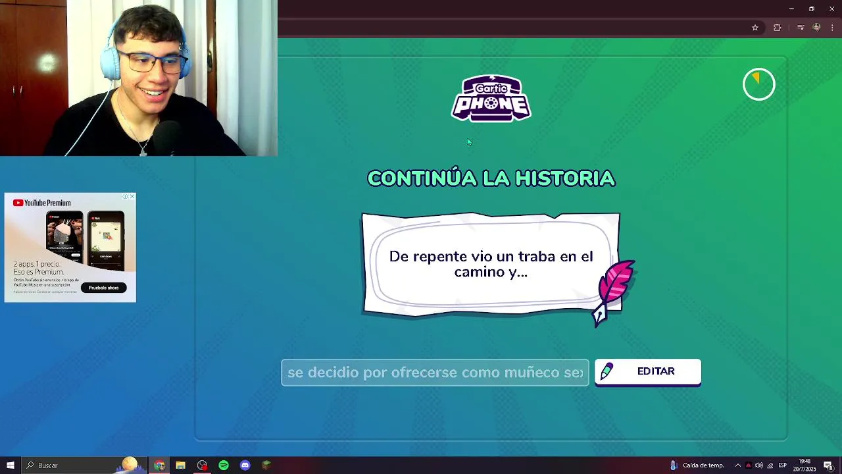Click the EDITAR button
Viewport: 842px width, 474px height.
click(647, 372)
